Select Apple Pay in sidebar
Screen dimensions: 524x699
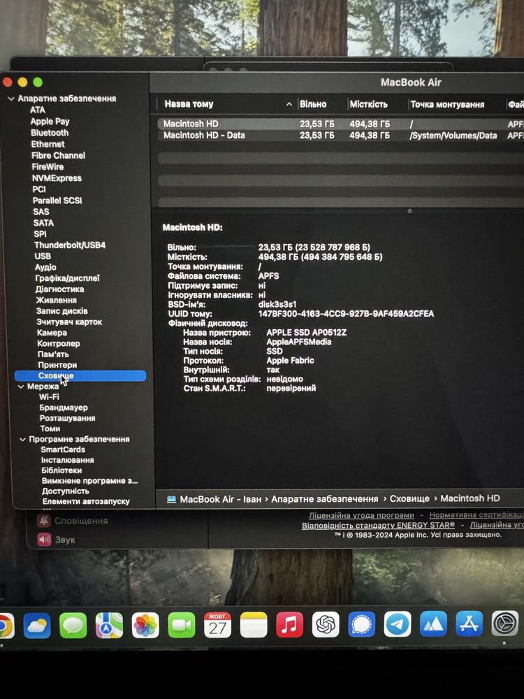pyautogui.click(x=50, y=122)
